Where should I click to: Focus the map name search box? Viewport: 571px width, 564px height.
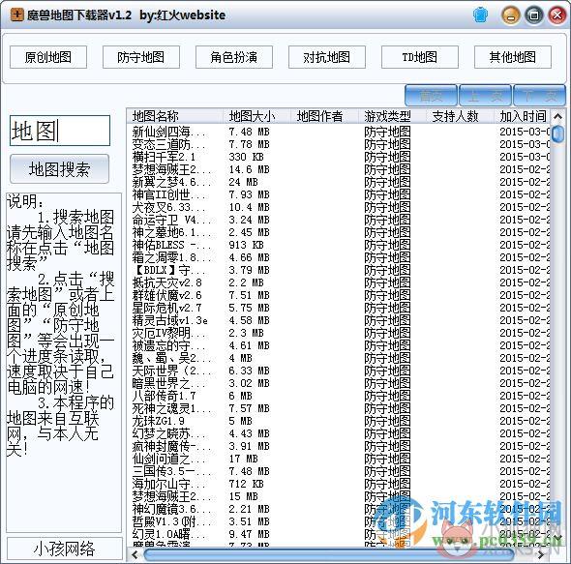pyautogui.click(x=60, y=131)
